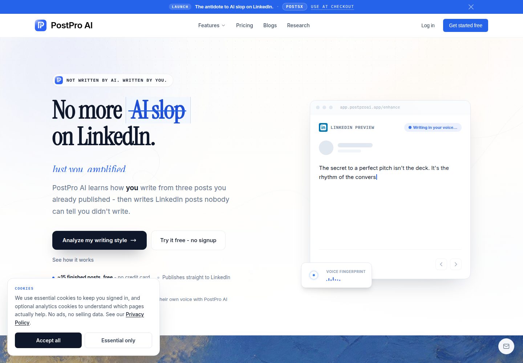The height and width of the screenshot is (363, 523).
Task: Click the arrow on Analyze button
Action: pyautogui.click(x=133, y=240)
